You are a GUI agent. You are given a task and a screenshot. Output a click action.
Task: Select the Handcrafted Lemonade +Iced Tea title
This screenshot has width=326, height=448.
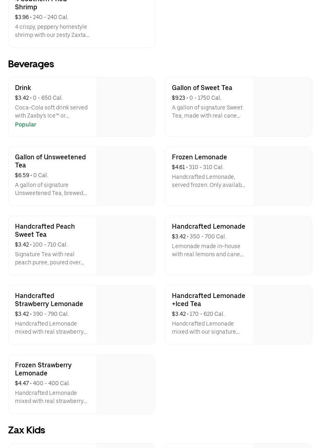(x=208, y=300)
